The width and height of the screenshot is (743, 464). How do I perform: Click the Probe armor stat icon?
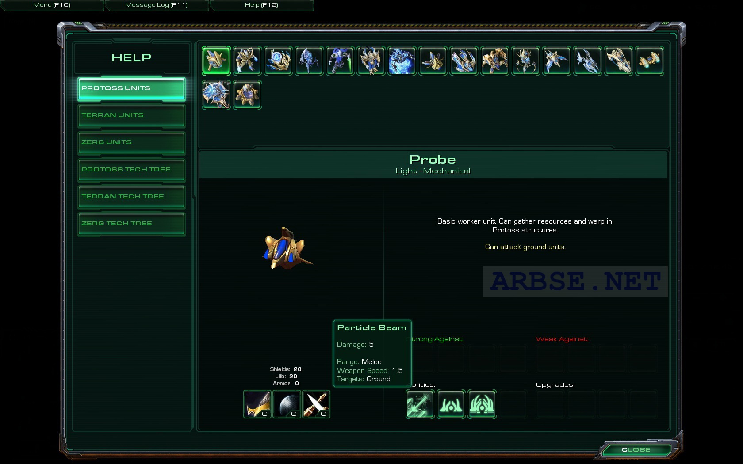click(x=257, y=404)
